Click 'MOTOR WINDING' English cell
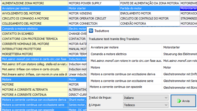 pyautogui.click(x=94, y=14)
